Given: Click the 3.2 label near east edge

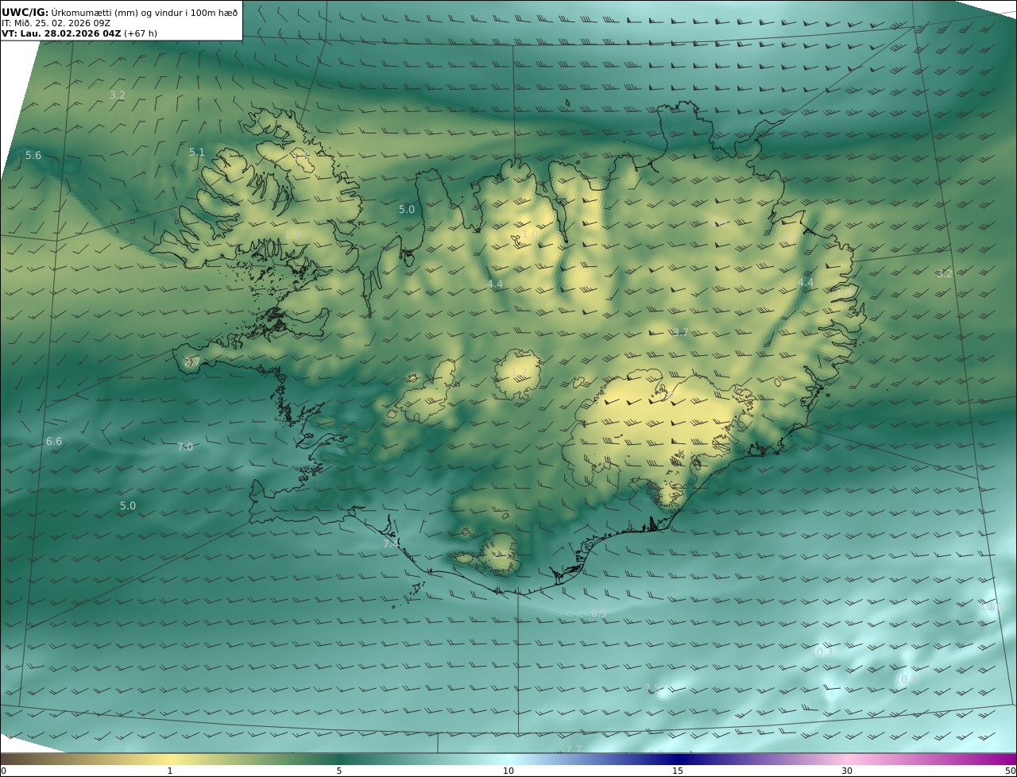Looking at the screenshot, I should point(944,273).
